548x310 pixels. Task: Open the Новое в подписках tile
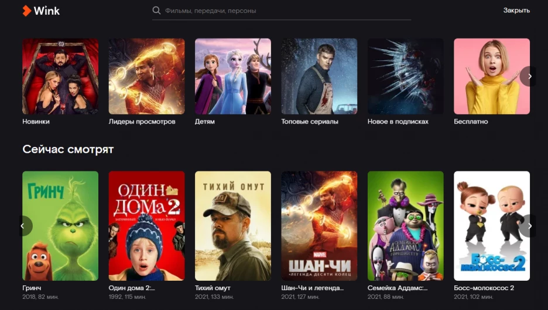(x=405, y=76)
